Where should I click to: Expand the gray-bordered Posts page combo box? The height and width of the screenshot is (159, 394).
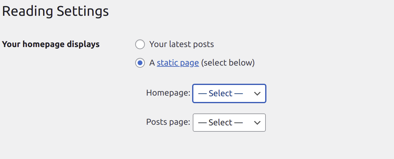[x=229, y=123]
